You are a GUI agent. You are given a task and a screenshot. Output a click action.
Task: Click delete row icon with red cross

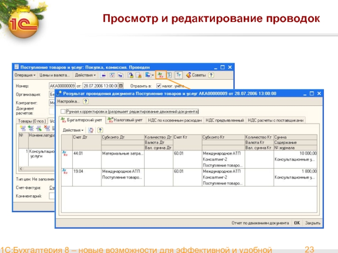click(x=47, y=128)
